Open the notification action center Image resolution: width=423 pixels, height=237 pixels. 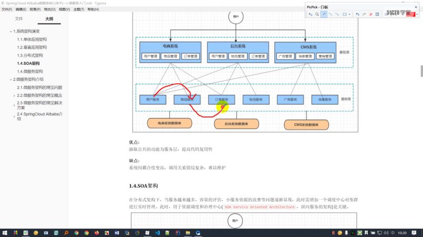(414, 233)
